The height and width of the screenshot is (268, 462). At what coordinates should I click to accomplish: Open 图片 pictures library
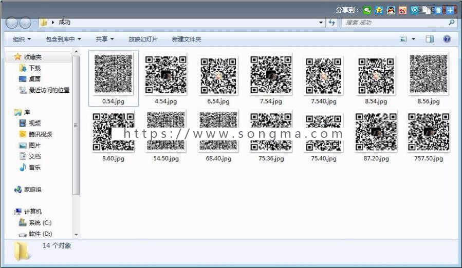click(30, 145)
